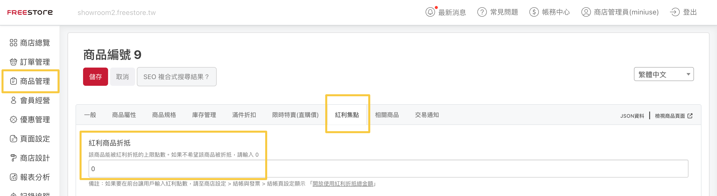The width and height of the screenshot is (717, 196).
Task: Open 商店總覽 from sidebar grid icon
Action: coord(13,43)
